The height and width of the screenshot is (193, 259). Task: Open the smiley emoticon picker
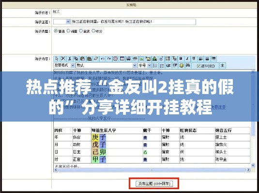tap(182, 66)
